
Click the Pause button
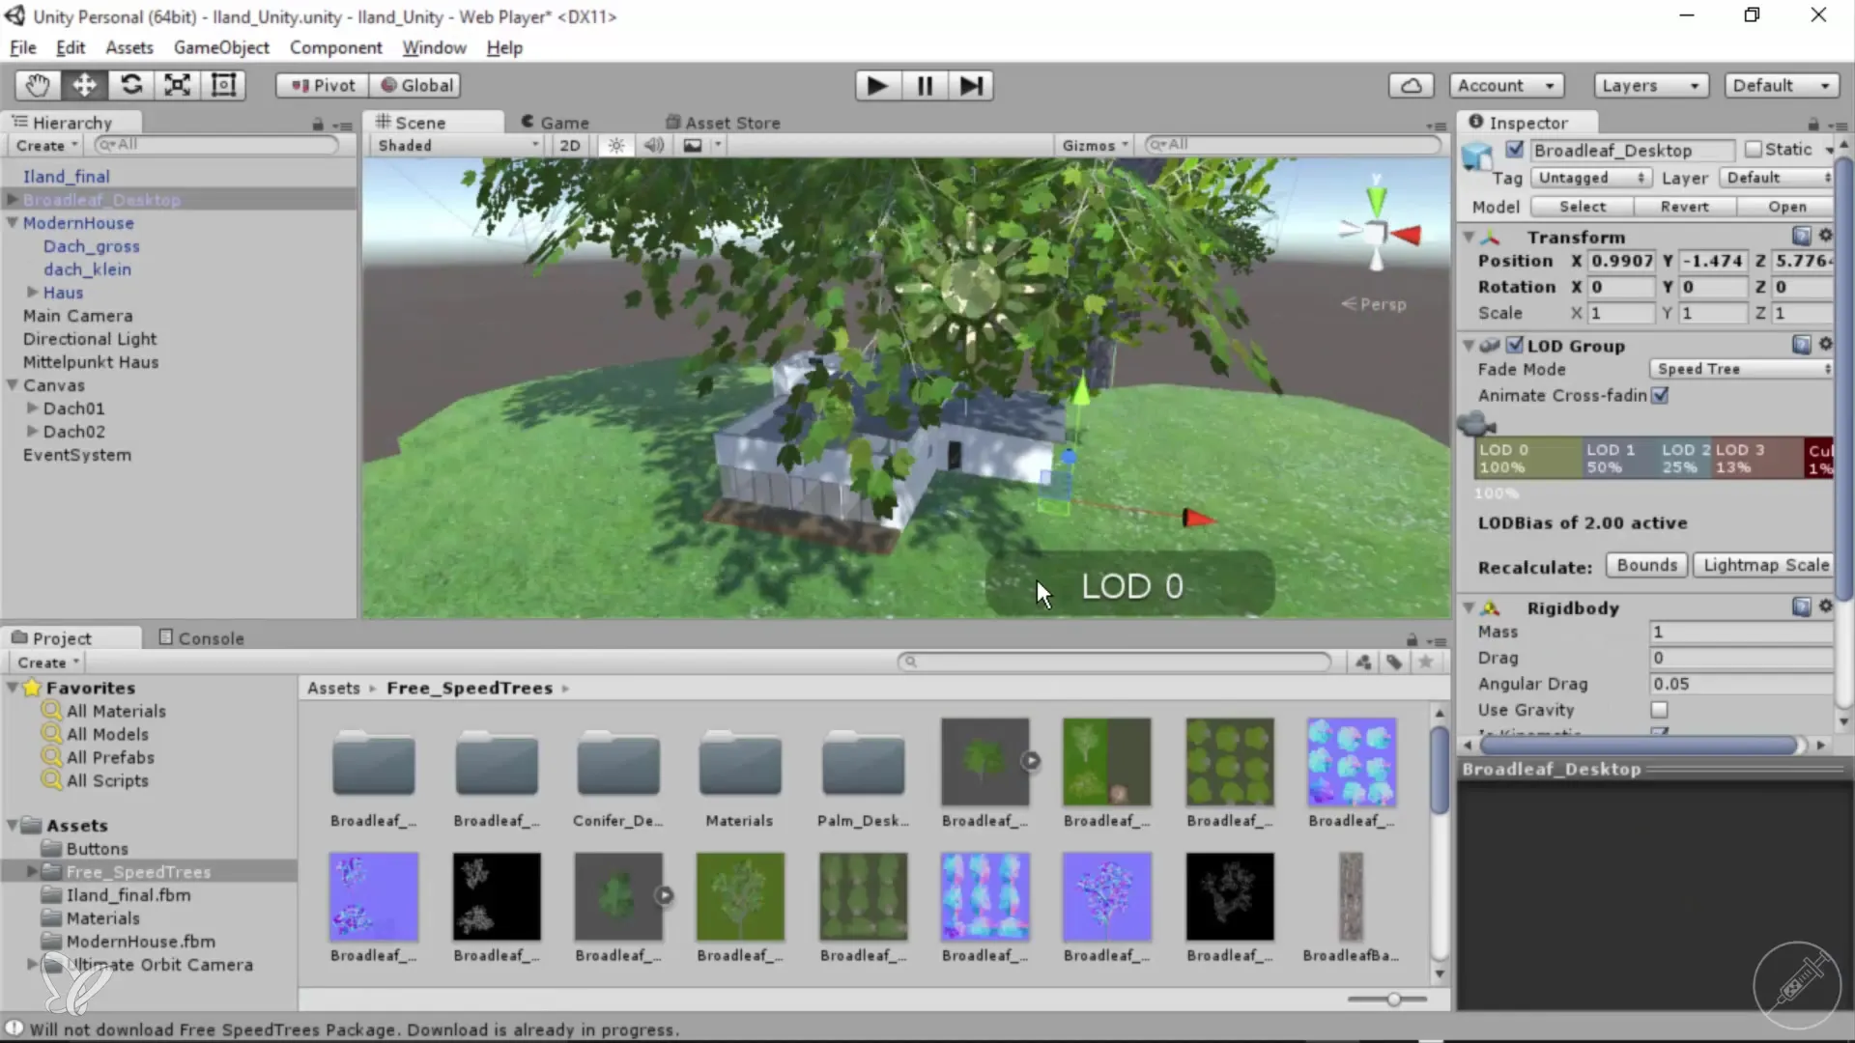click(x=925, y=86)
